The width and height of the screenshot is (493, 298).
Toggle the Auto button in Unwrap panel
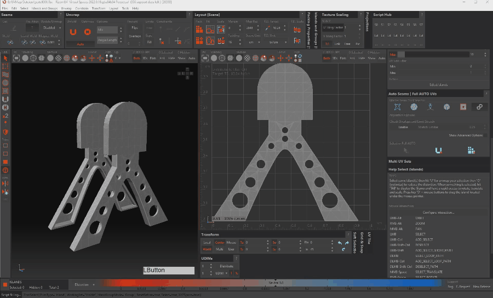pos(80,44)
